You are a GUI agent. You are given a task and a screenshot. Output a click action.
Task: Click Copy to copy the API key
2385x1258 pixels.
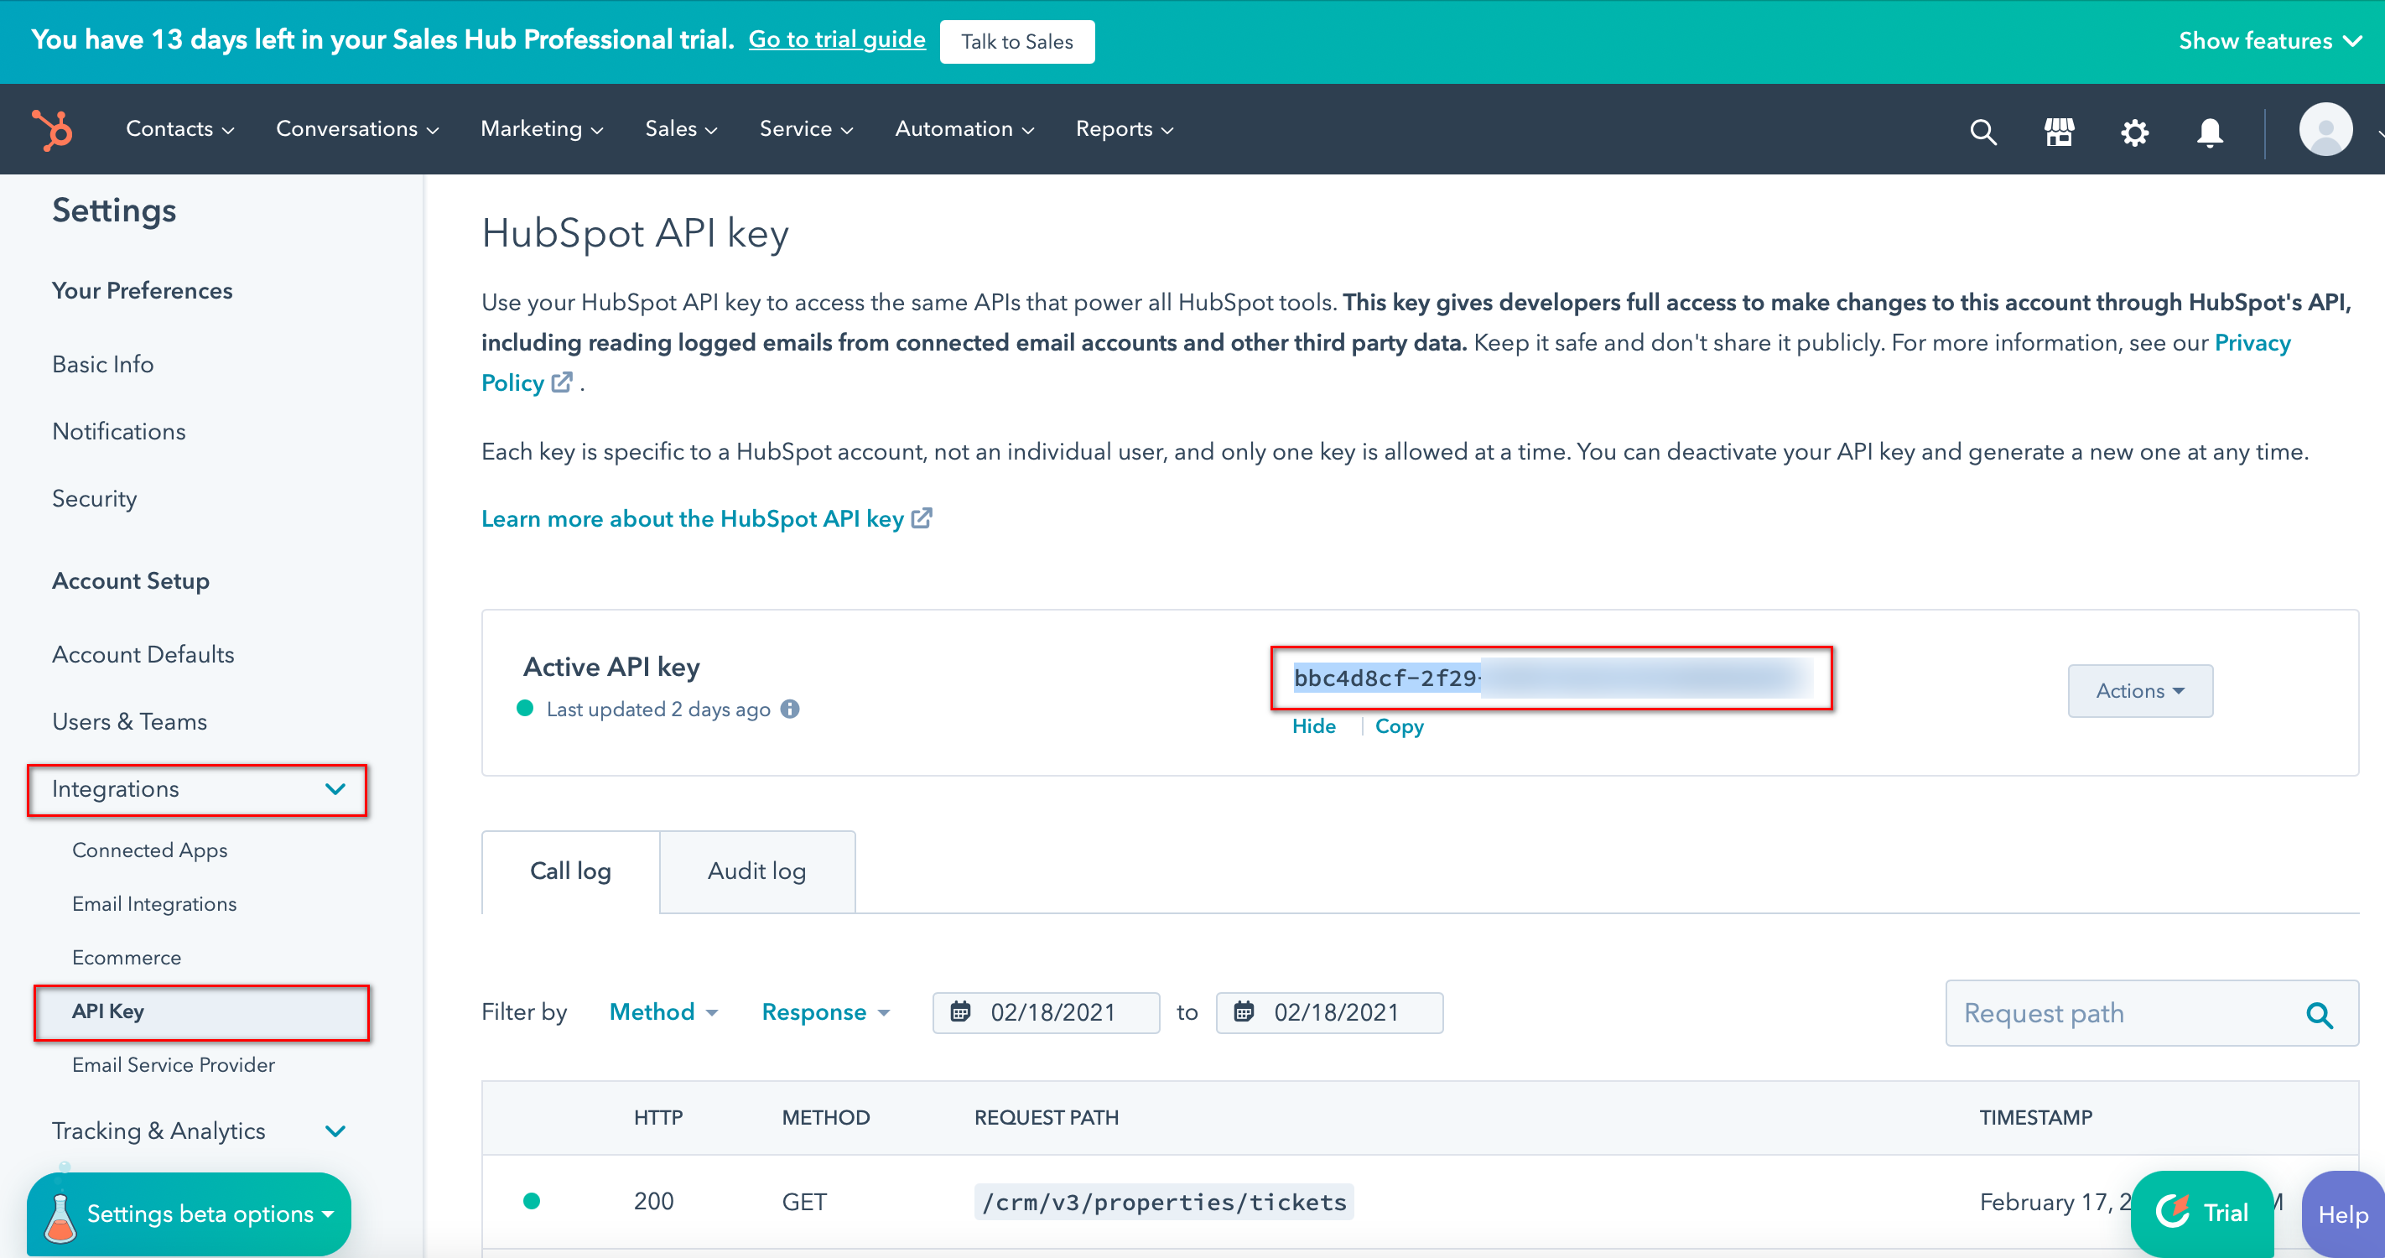[x=1399, y=726]
